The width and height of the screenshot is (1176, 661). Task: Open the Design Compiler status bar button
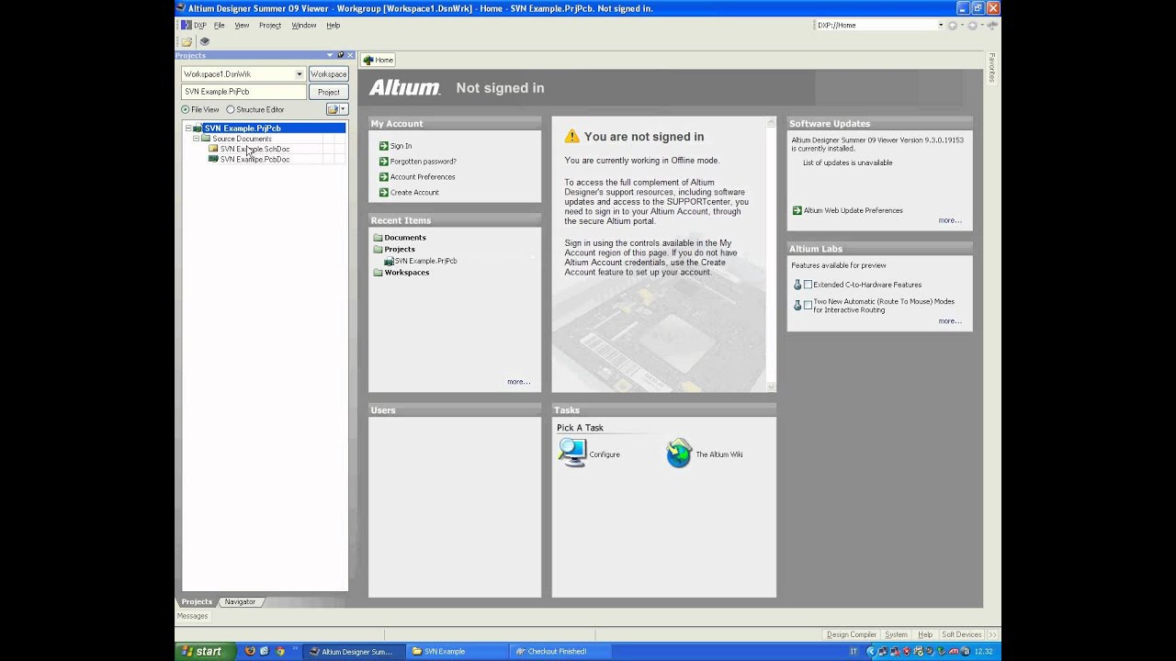(852, 634)
